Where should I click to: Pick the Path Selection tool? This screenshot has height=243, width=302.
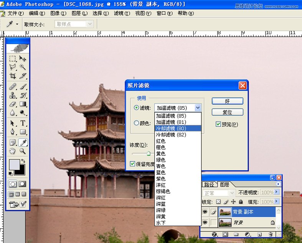[x=13, y=123]
